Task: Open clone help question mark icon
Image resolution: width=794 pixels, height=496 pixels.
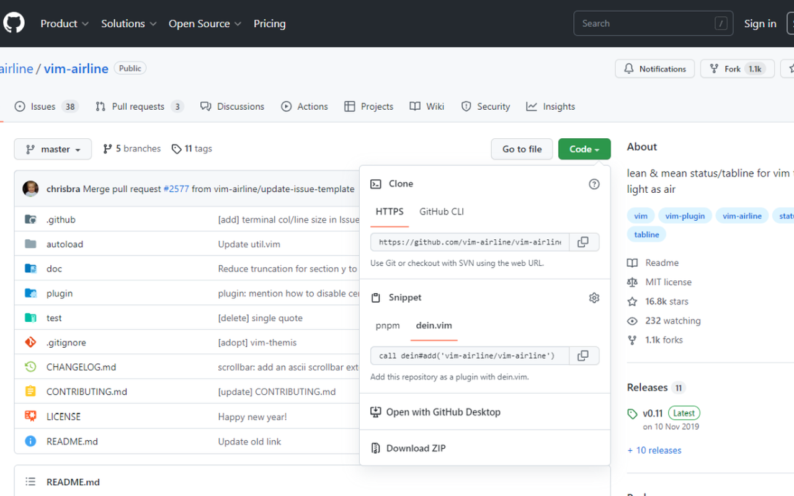Action: [594, 184]
